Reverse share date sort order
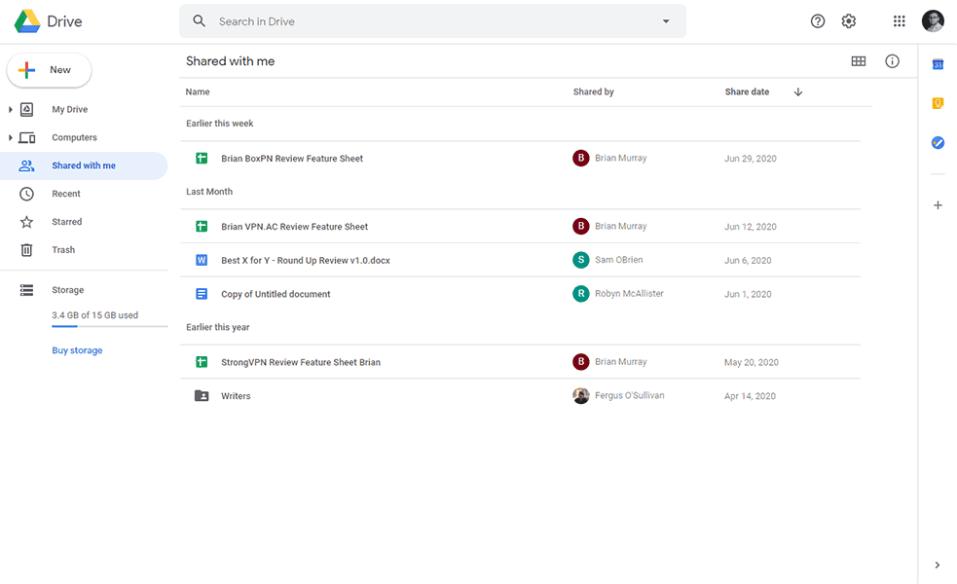957x584 pixels. pos(797,91)
